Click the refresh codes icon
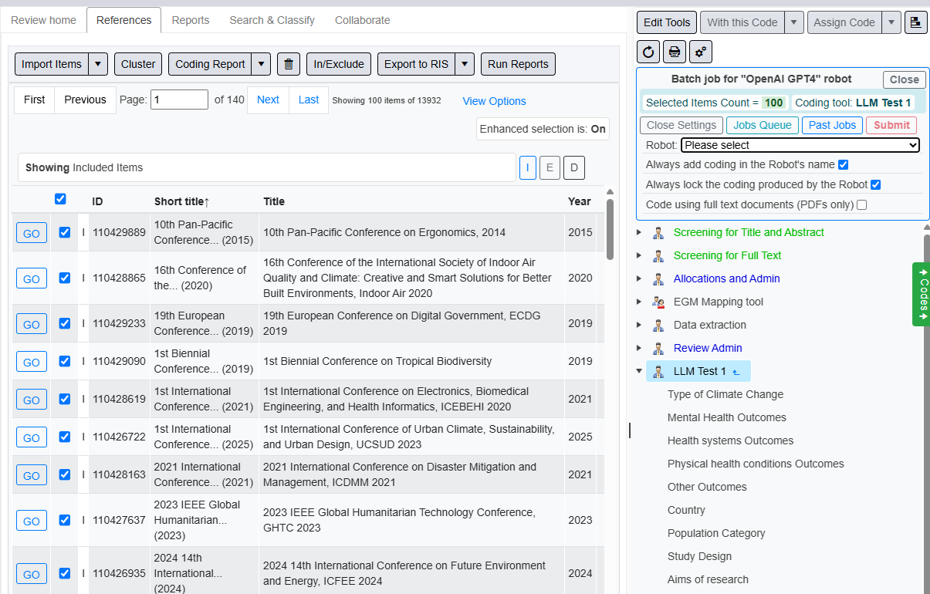This screenshot has width=930, height=594. (x=648, y=52)
